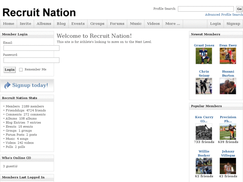This screenshot has width=243, height=182.
Task: Click the Recruit Nation site title
Action: click(39, 12)
